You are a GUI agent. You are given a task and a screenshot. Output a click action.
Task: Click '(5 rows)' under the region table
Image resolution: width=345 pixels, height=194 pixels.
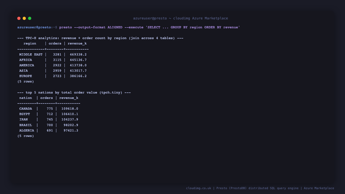pyautogui.click(x=26, y=81)
